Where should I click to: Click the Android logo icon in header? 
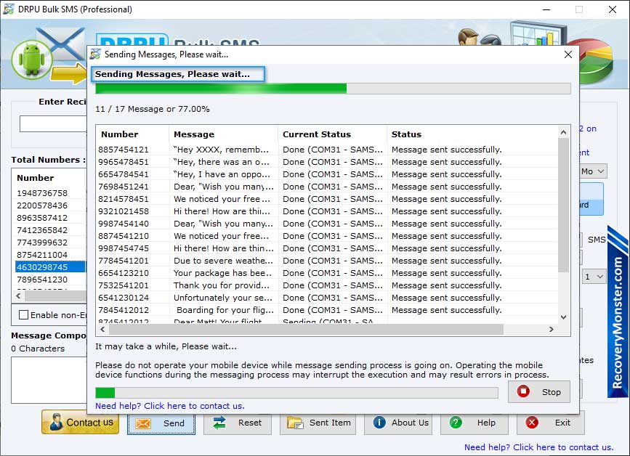(x=32, y=60)
